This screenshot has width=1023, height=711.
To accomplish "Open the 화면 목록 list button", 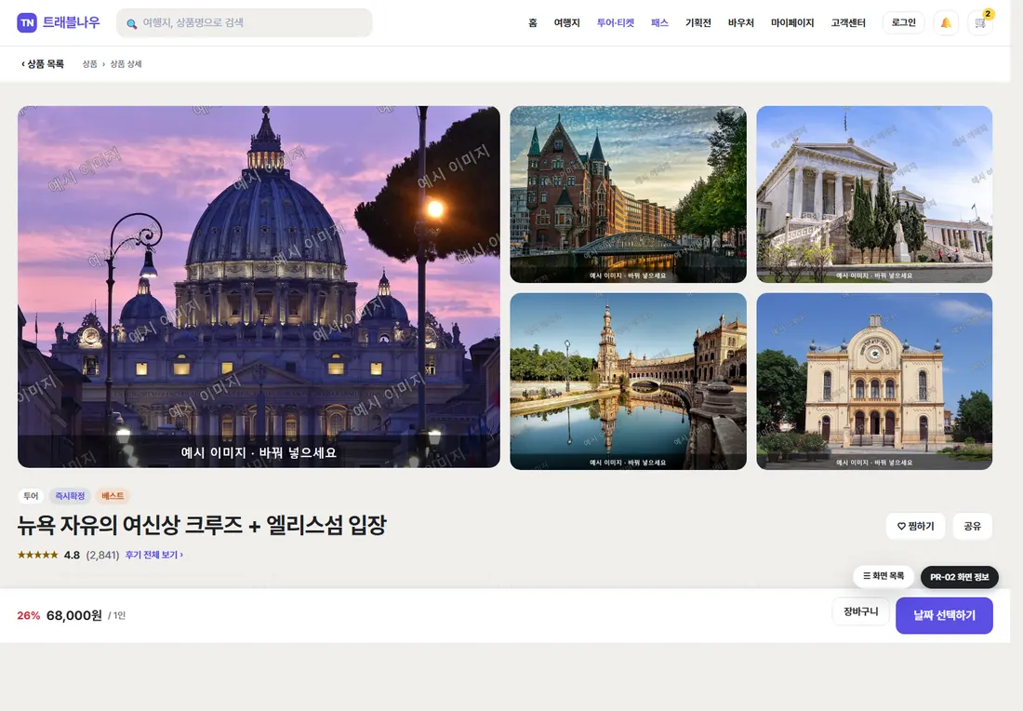I will 883,576.
